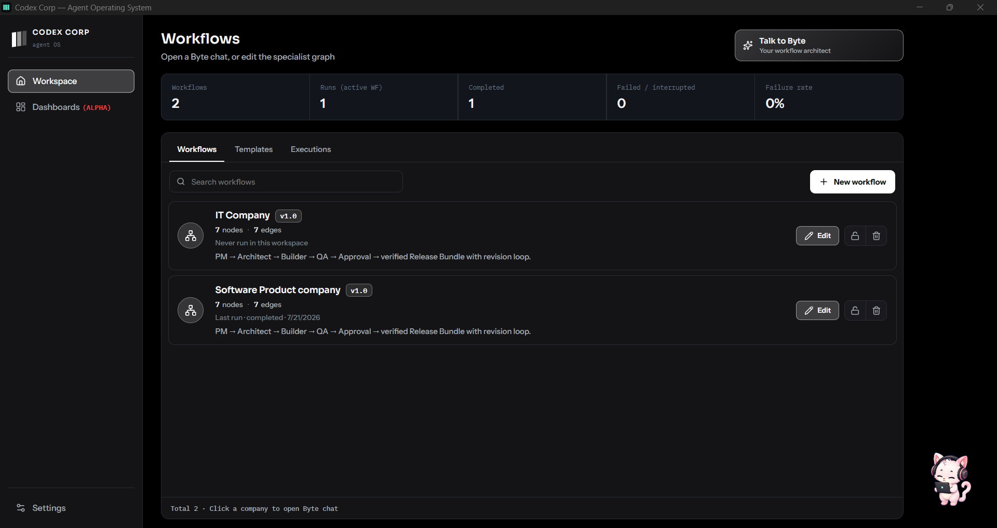Click the Byte cat mascot

(x=950, y=479)
